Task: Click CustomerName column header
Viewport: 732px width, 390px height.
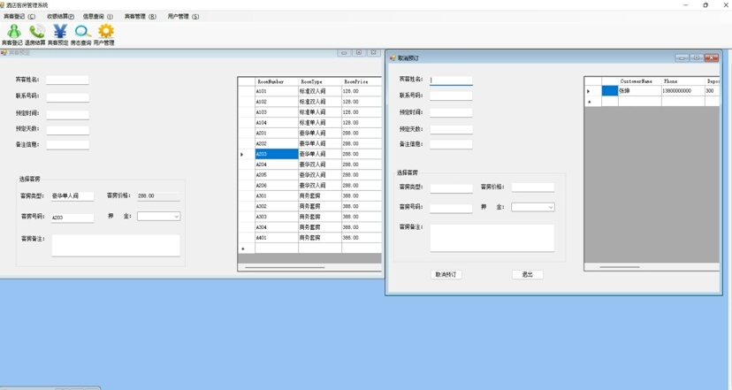Action: 639,81
